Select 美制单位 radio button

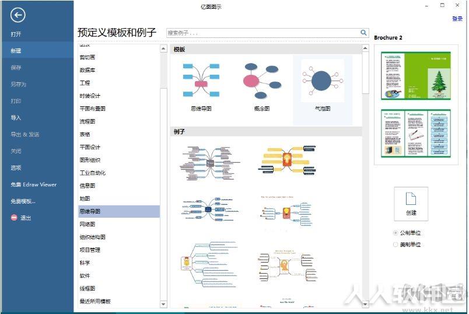click(x=395, y=245)
